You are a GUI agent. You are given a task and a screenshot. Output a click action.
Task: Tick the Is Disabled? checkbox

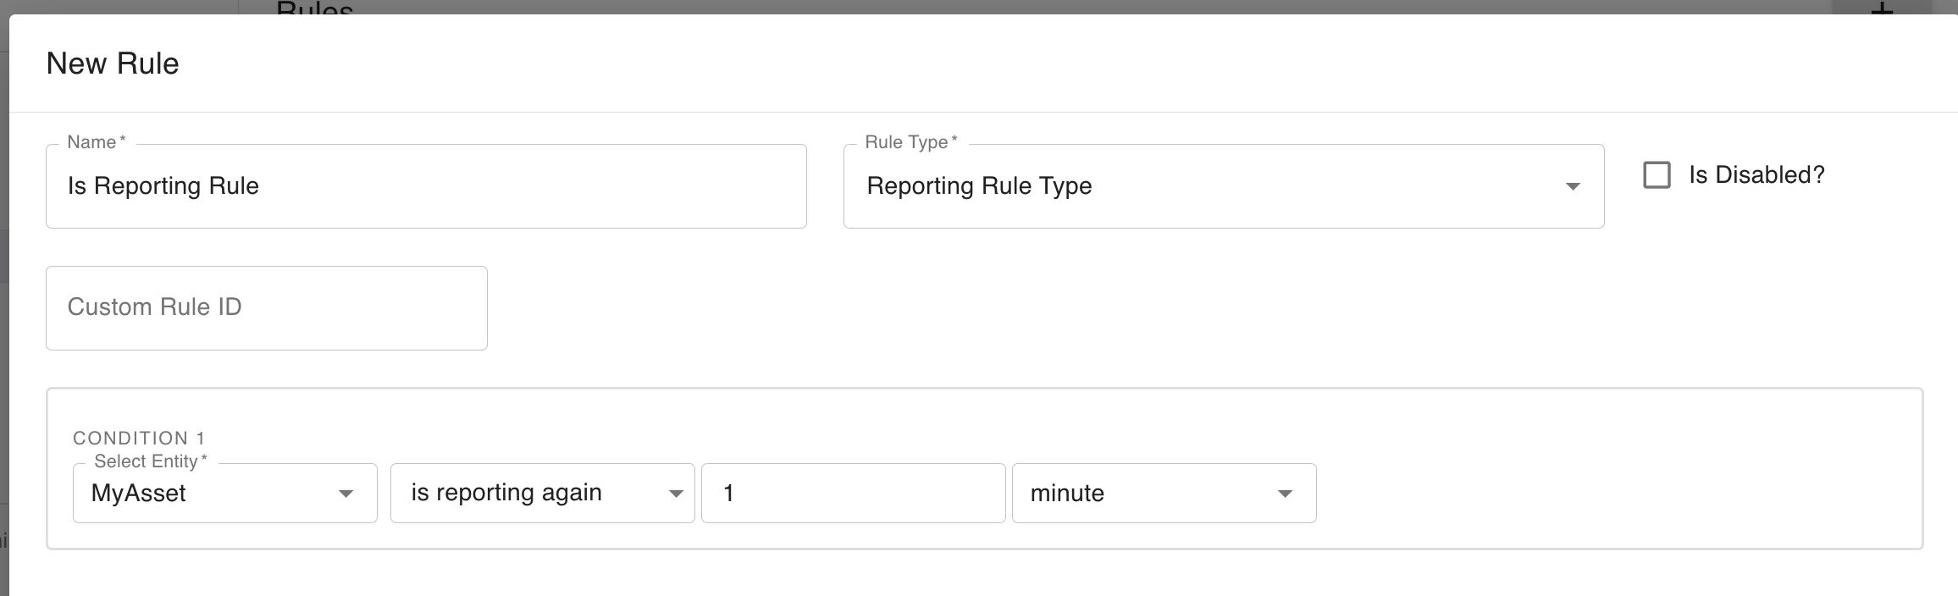pyautogui.click(x=1657, y=175)
